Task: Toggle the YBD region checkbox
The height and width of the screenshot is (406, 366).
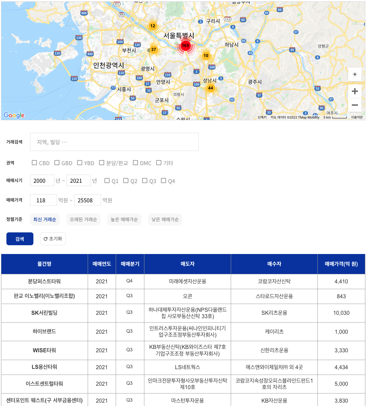Action: click(80, 163)
